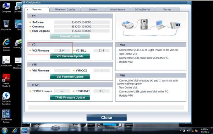Select the GDS taskbar button
This screenshot has height=134, width=213.
[x=25, y=130]
